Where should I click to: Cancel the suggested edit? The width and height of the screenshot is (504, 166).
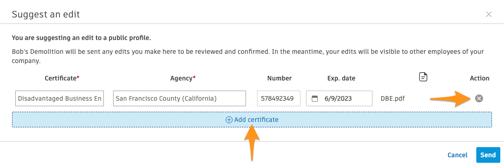457,155
